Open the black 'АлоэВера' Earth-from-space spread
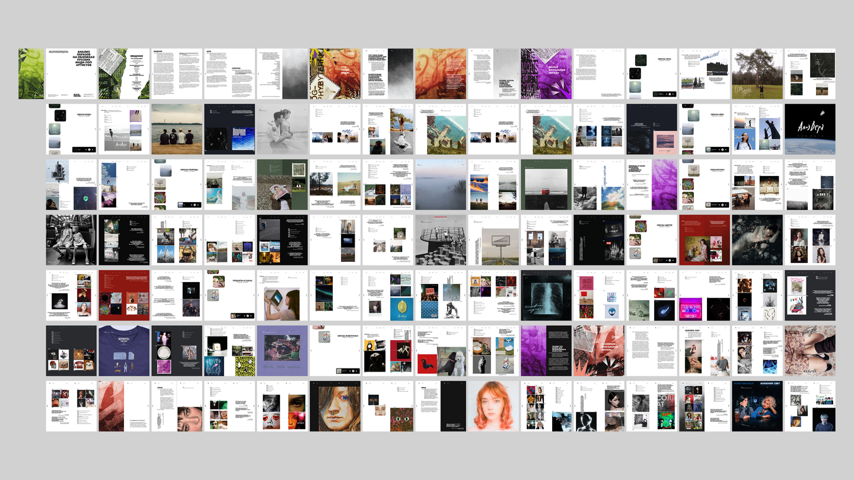This screenshot has width=854, height=480. point(810,129)
